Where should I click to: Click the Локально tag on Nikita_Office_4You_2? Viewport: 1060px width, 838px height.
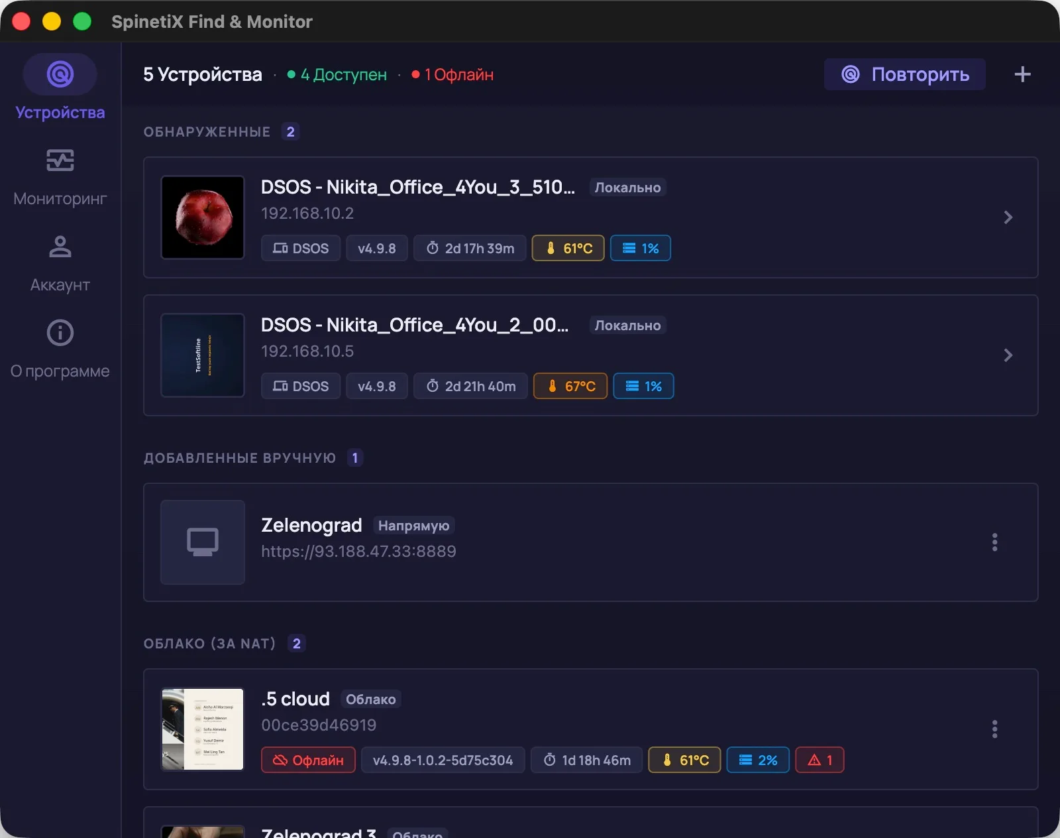click(627, 326)
